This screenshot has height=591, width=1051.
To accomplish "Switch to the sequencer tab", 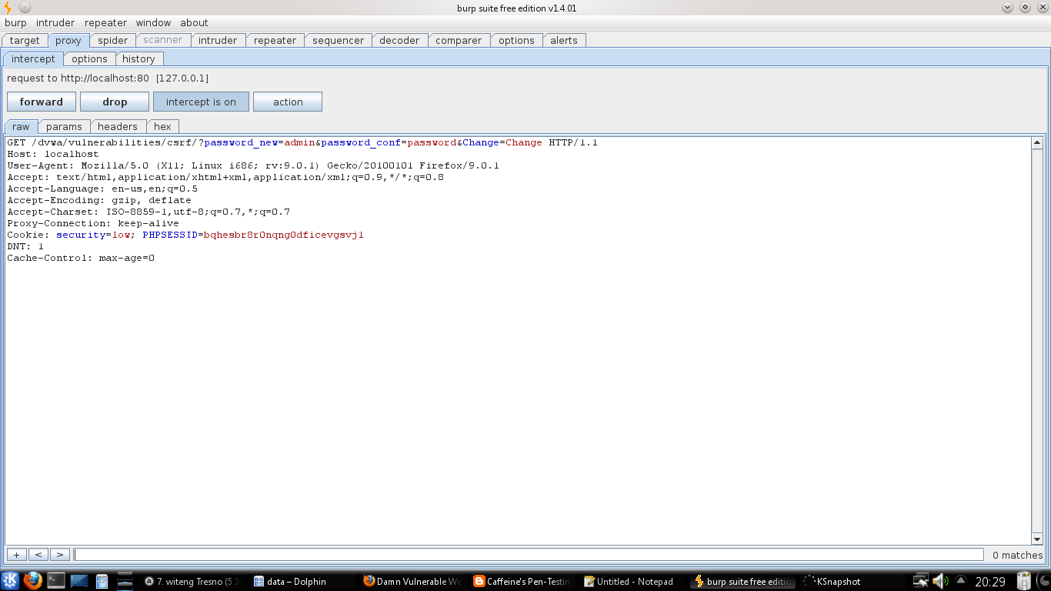I will (x=339, y=40).
